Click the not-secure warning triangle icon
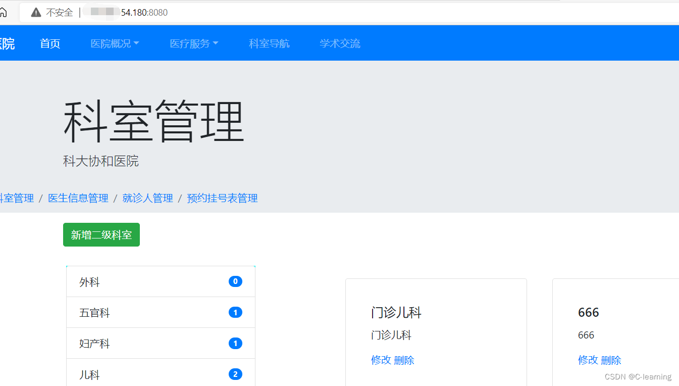The height and width of the screenshot is (386, 679). (x=36, y=13)
